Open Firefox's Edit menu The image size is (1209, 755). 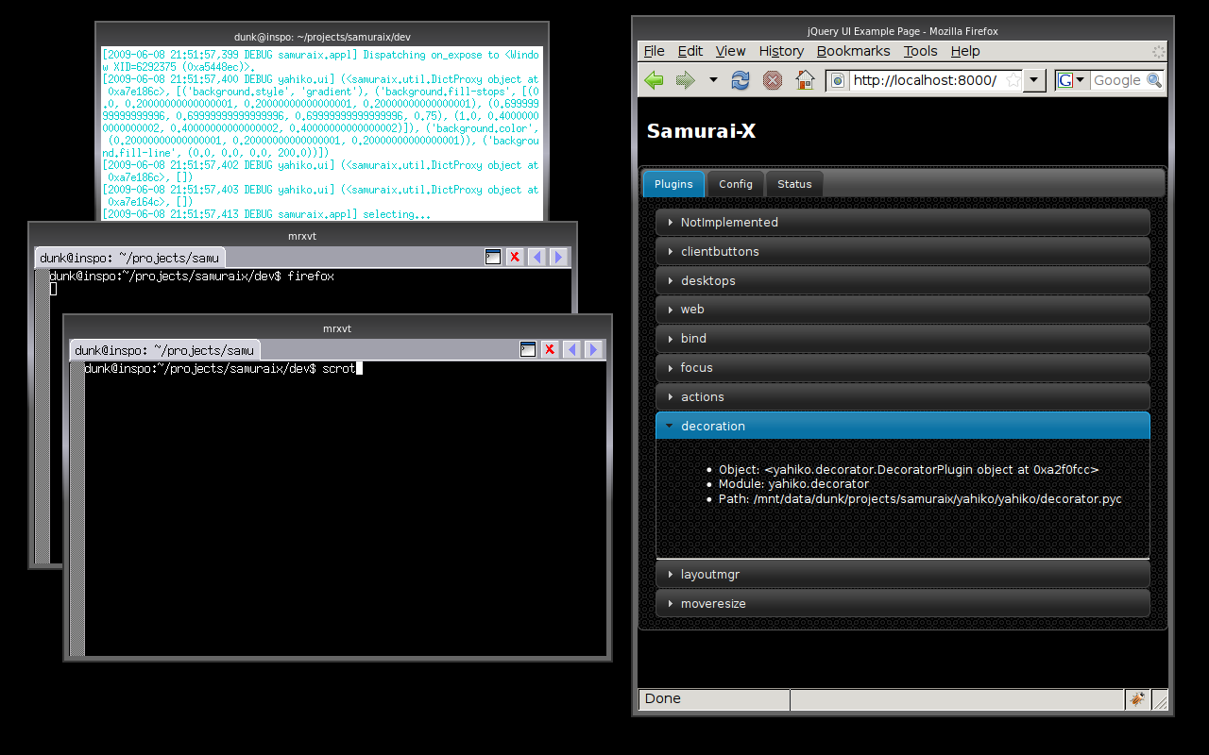click(x=690, y=51)
